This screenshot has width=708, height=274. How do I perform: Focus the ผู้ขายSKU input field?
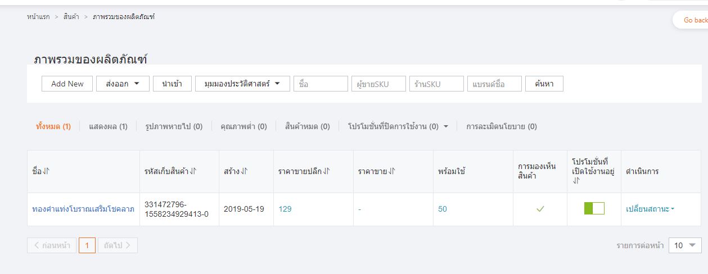click(378, 84)
